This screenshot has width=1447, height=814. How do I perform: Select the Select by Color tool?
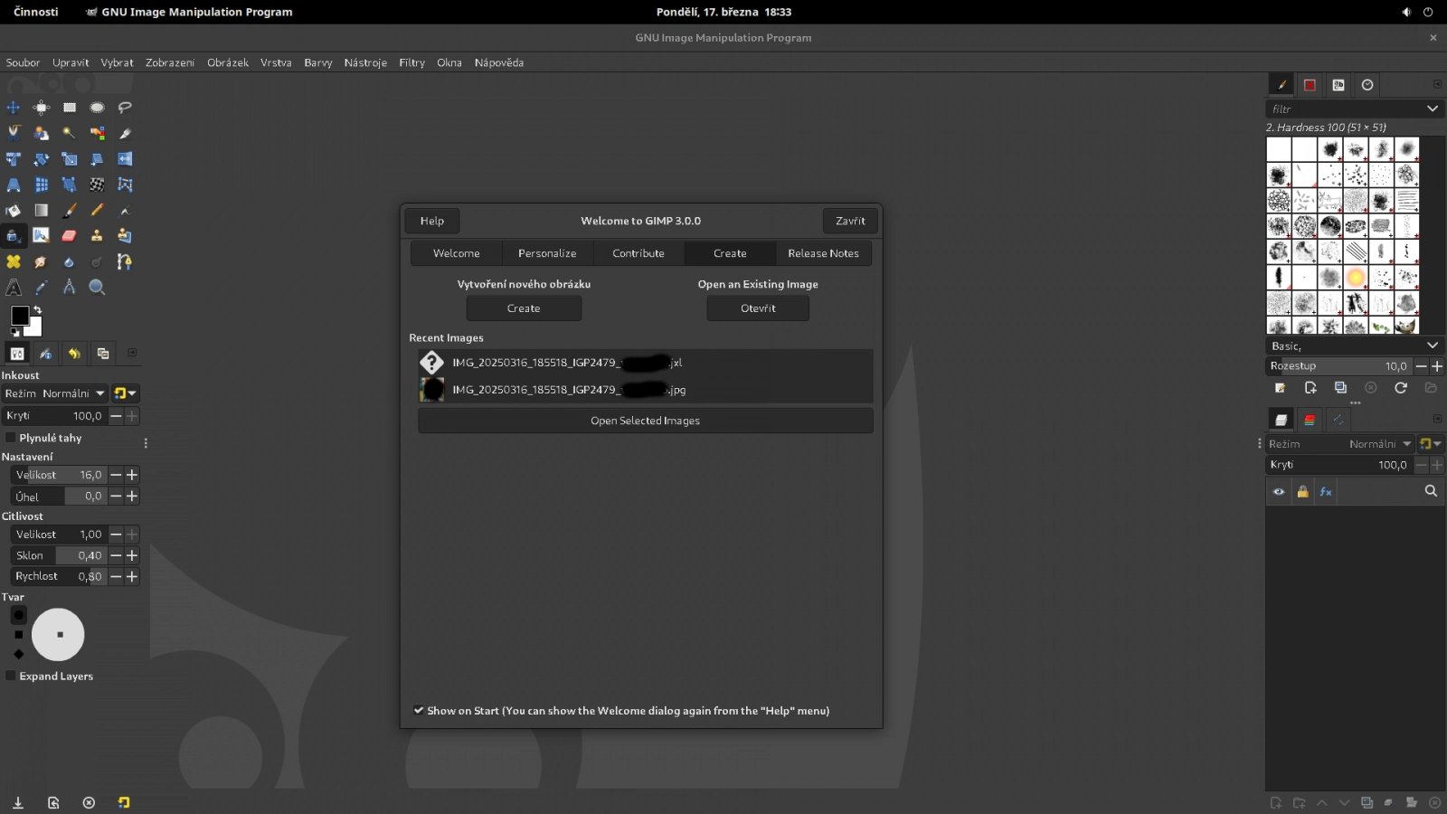[97, 133]
